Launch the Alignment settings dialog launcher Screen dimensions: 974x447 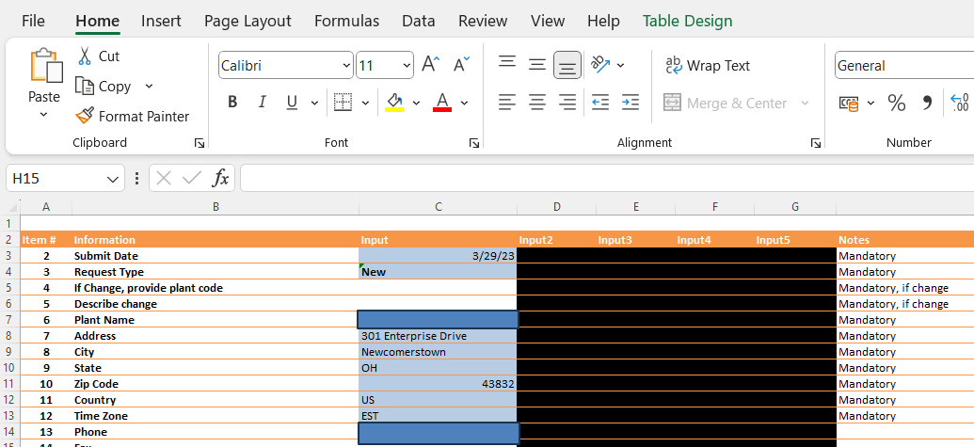[x=816, y=143]
